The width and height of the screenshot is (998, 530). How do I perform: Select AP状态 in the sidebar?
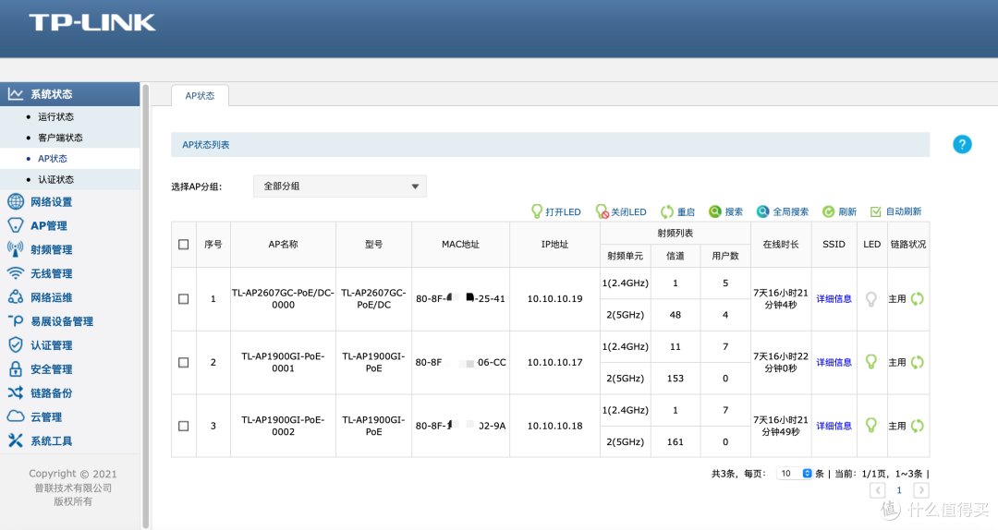click(52, 159)
